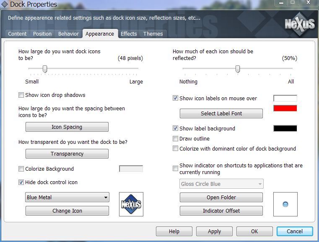
Task: Click the Select Label Font button
Action: [x=221, y=114]
